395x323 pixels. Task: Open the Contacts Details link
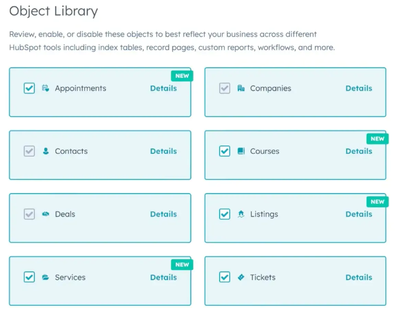pyautogui.click(x=163, y=151)
